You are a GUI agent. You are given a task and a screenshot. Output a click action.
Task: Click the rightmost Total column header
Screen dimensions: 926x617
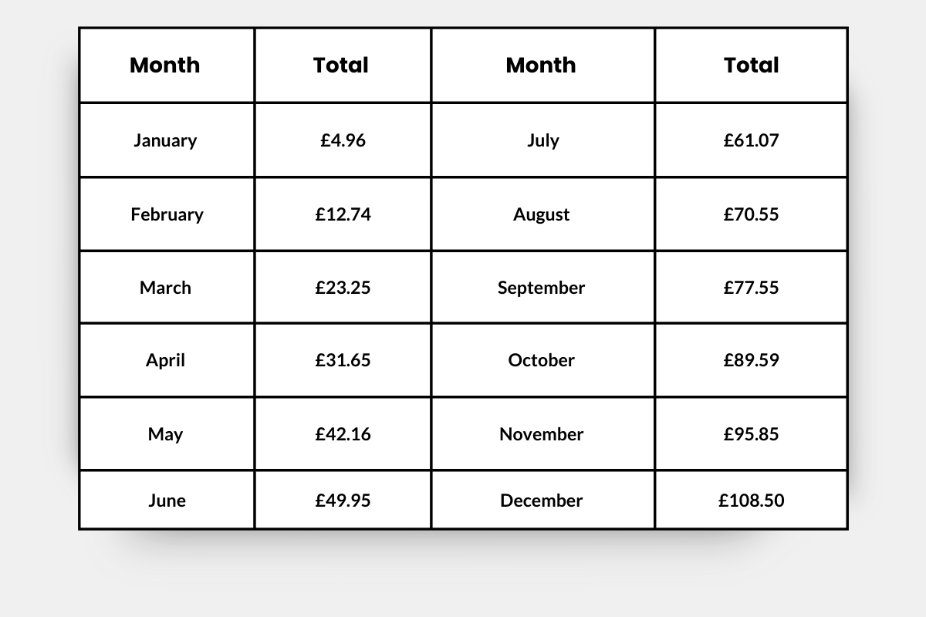point(751,66)
